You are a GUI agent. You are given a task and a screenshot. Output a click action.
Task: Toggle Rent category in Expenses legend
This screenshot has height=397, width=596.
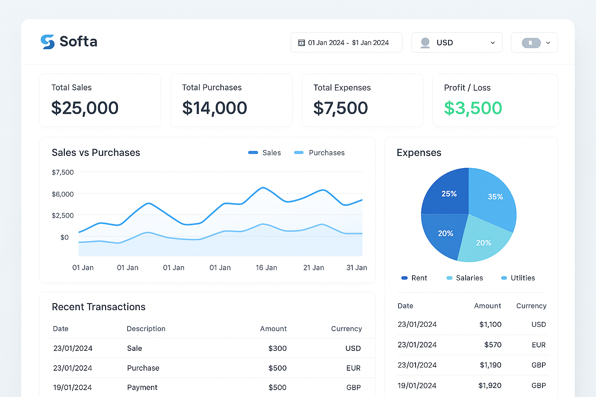(x=414, y=278)
